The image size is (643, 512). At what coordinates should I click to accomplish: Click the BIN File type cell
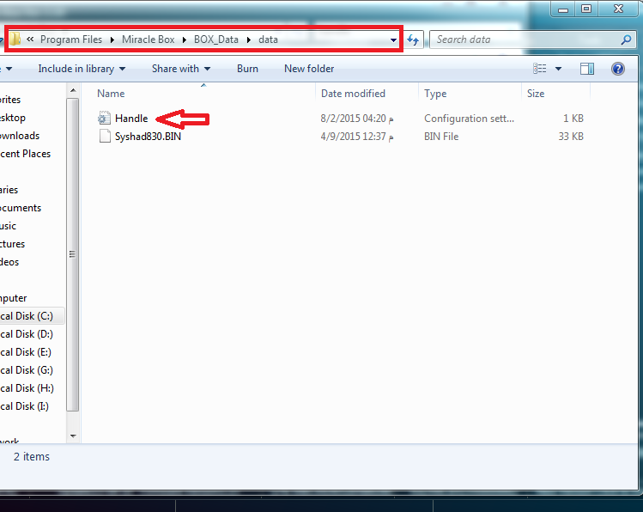(441, 137)
